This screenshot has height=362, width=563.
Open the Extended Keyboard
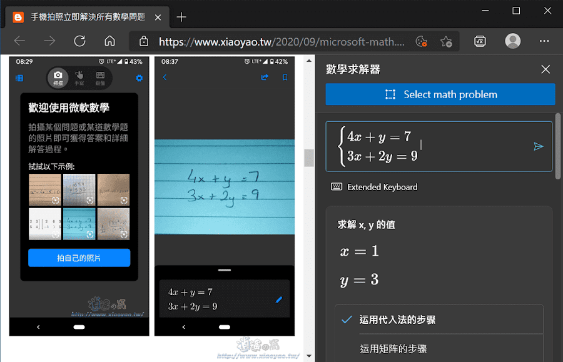(x=374, y=187)
